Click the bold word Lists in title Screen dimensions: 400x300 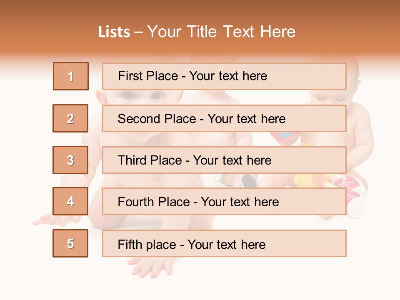[x=114, y=32]
